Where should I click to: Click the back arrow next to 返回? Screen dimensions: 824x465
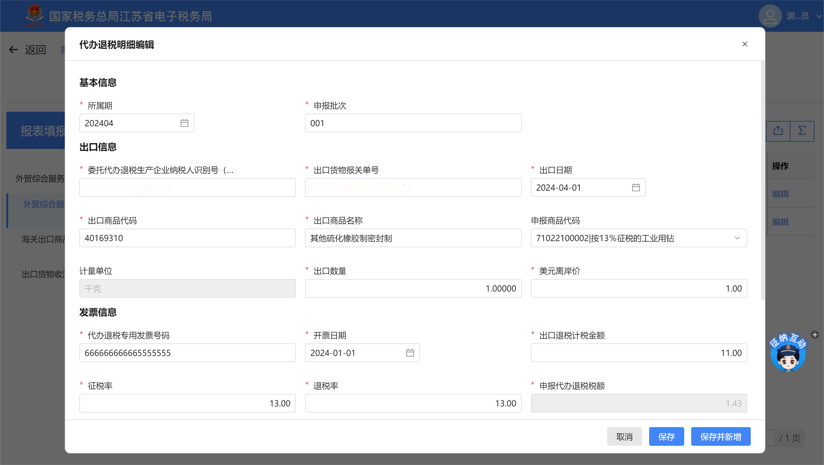click(13, 50)
